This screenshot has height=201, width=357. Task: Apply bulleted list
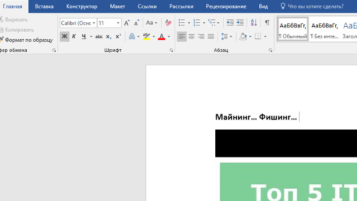(x=182, y=22)
